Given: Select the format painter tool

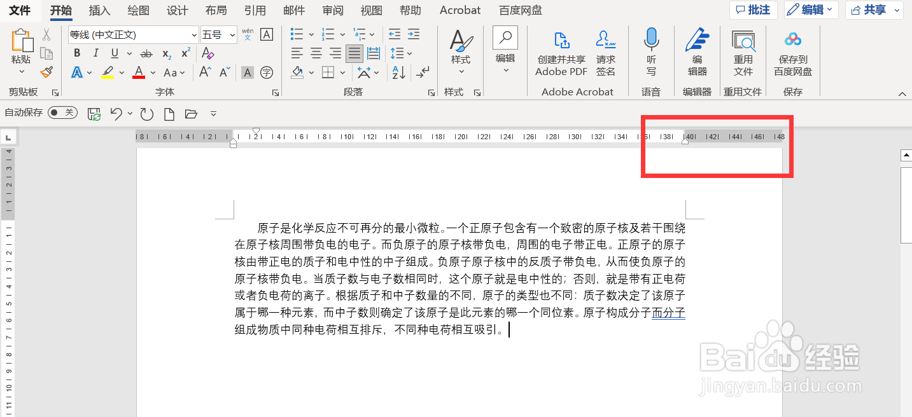Looking at the screenshot, I should pyautogui.click(x=46, y=72).
